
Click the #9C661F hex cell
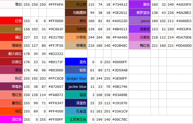(56, 29)
